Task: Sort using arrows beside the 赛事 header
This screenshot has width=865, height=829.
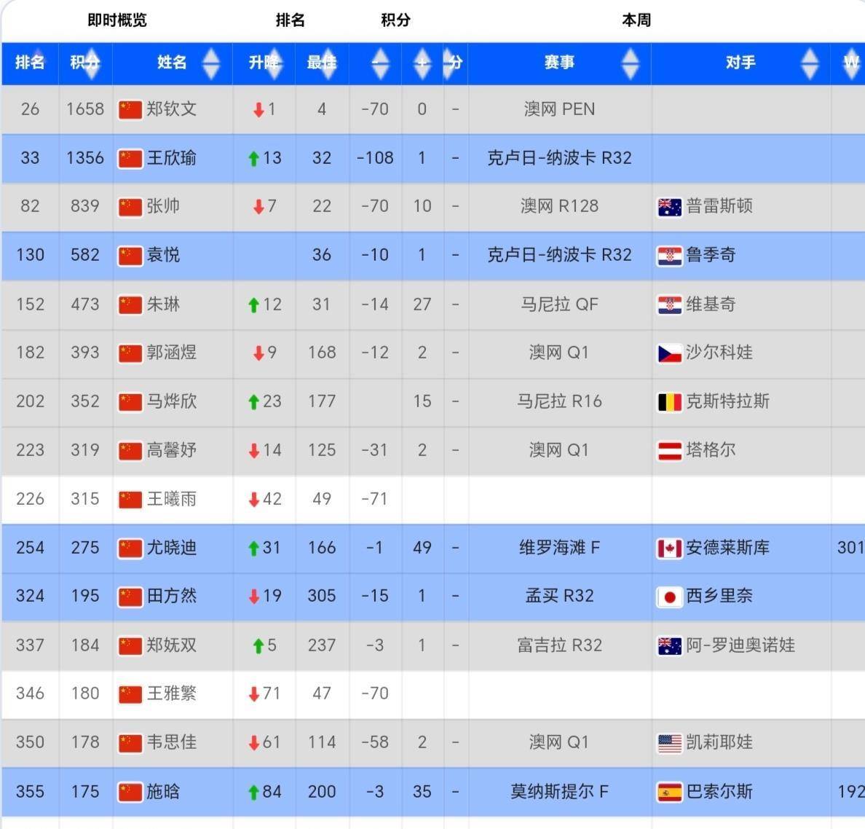Action: click(x=631, y=63)
